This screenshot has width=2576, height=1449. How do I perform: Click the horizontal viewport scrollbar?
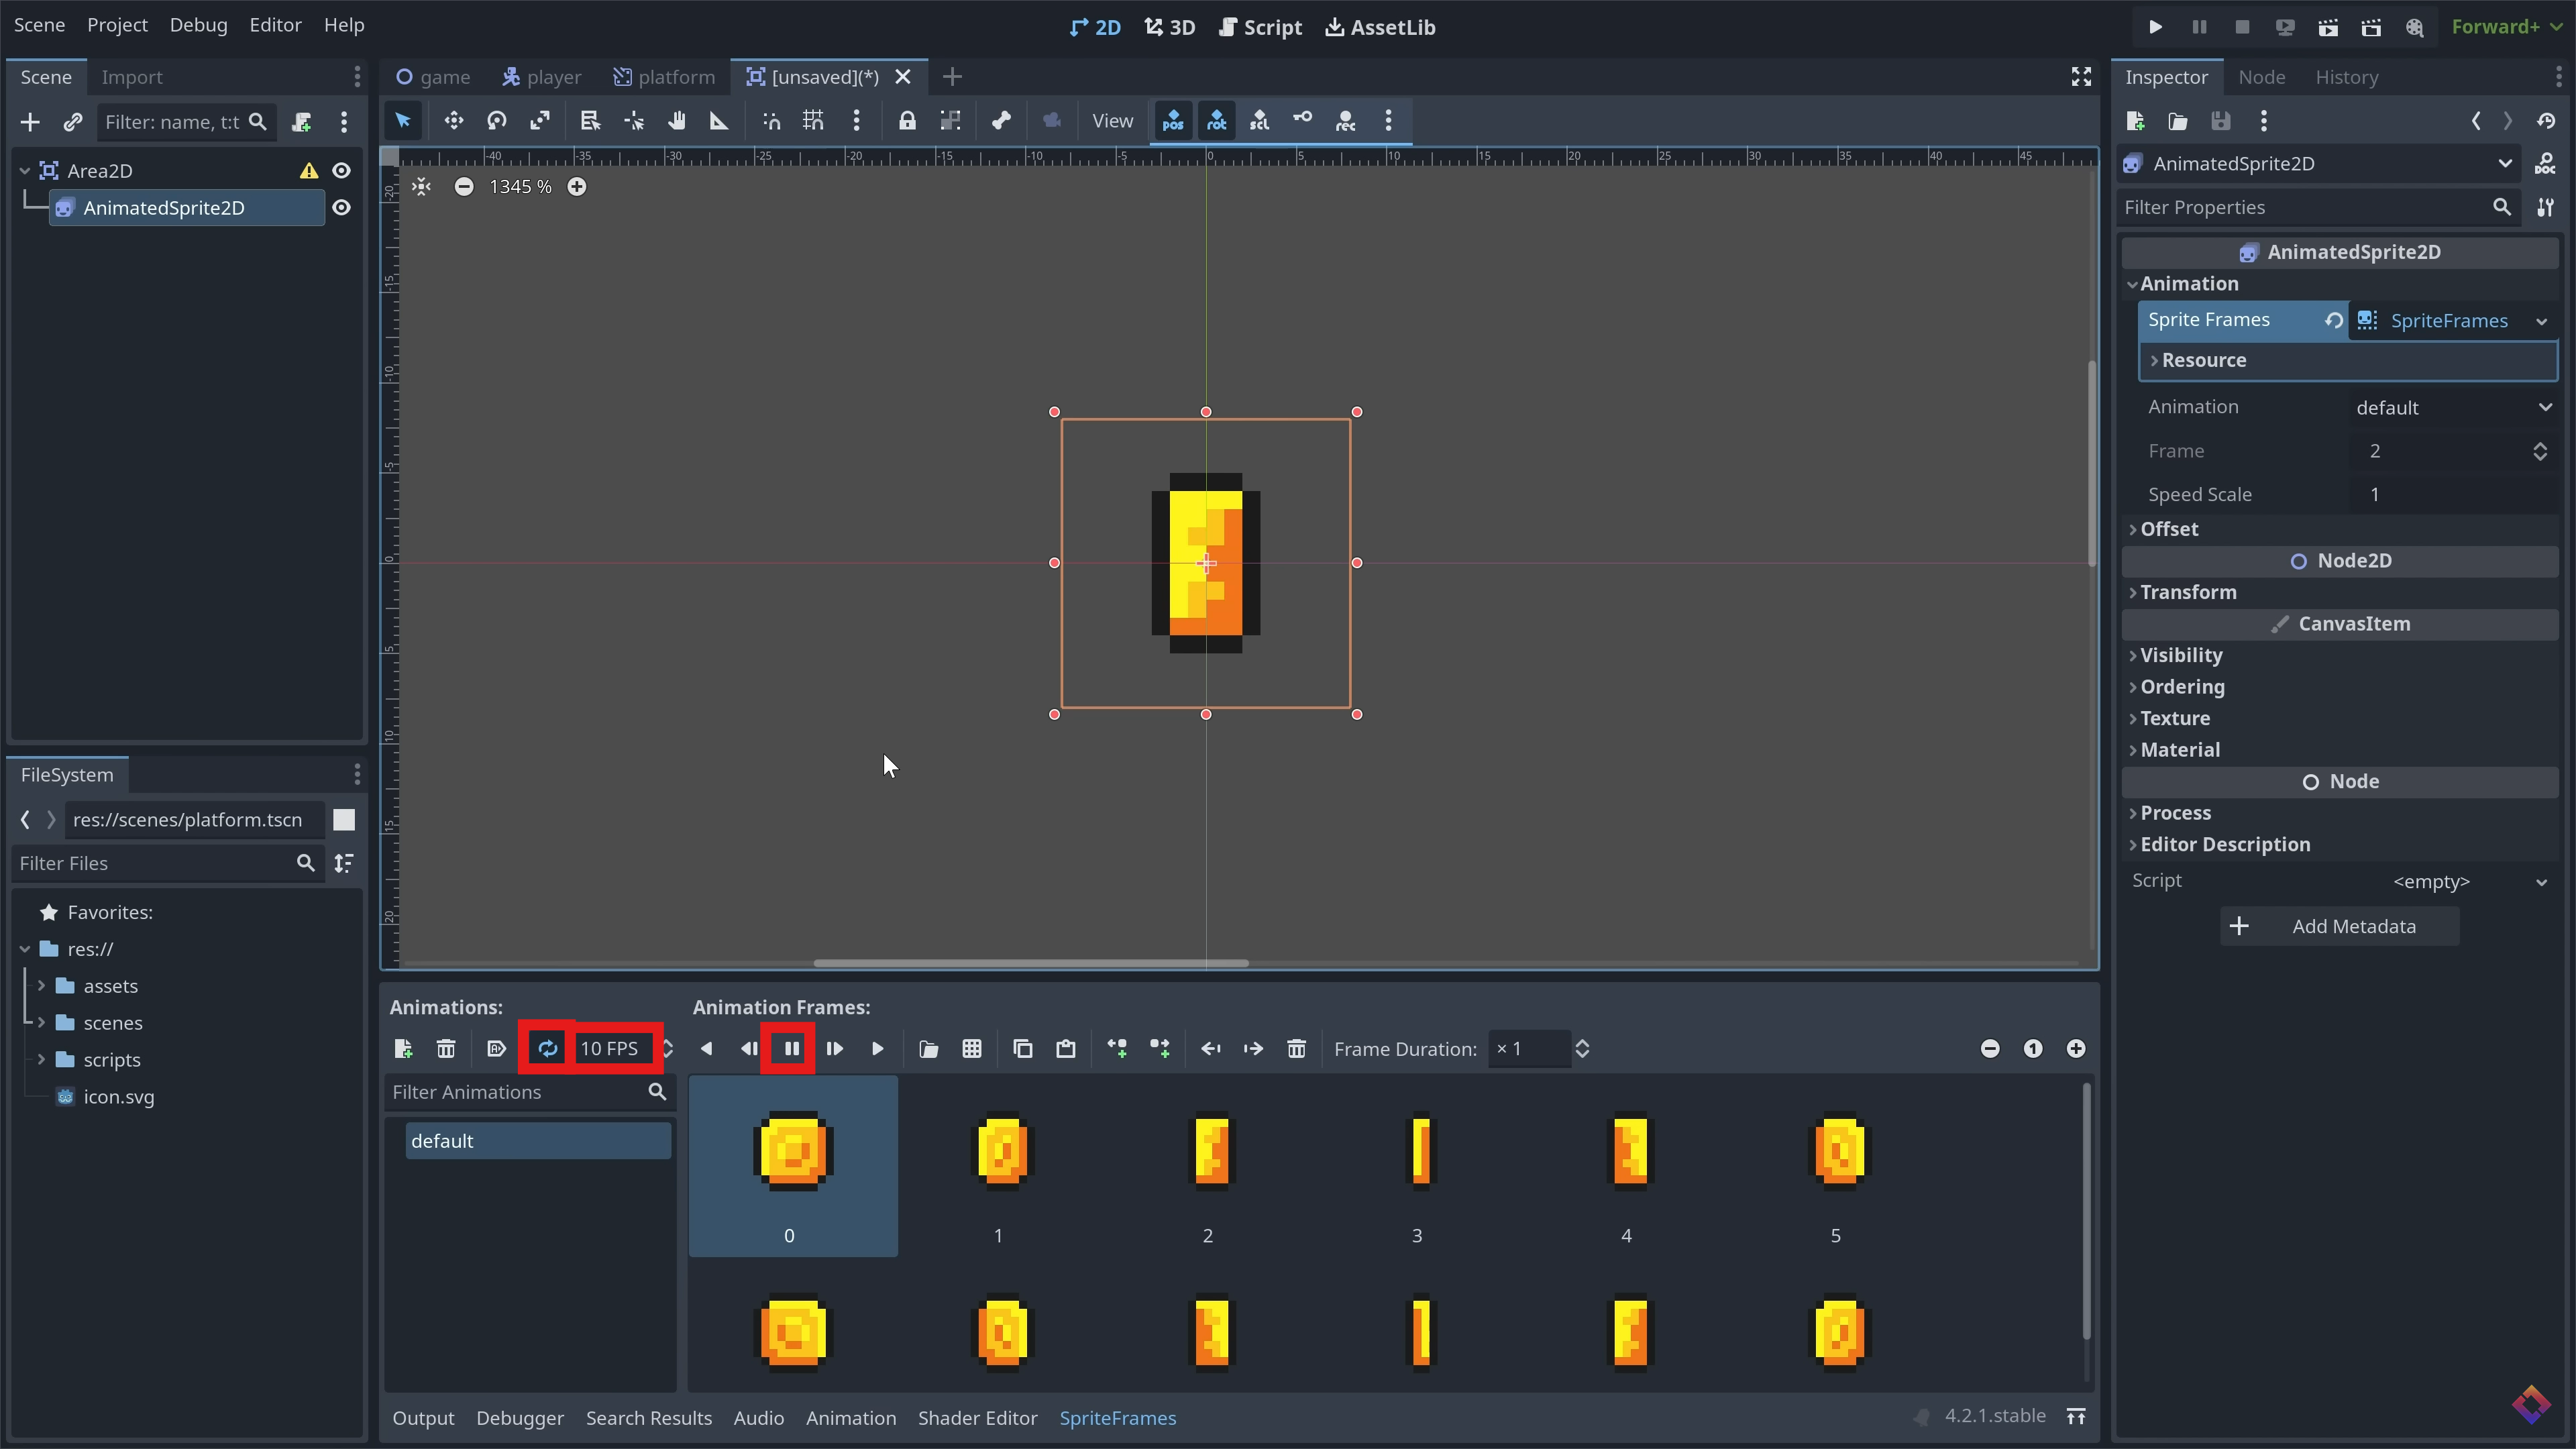pyautogui.click(x=1030, y=963)
